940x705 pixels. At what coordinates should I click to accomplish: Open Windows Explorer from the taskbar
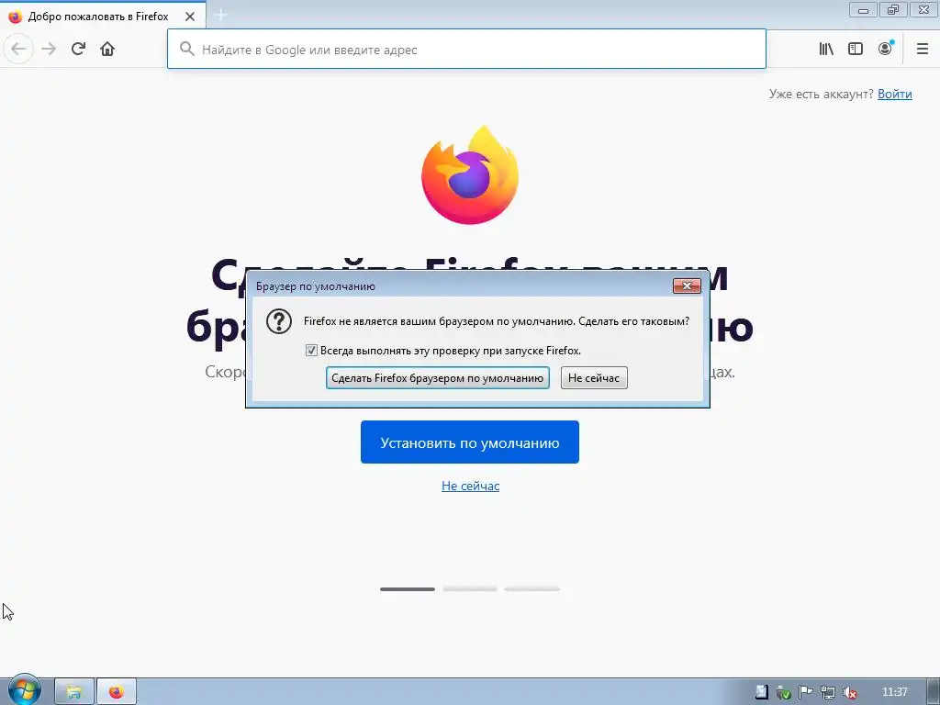(x=74, y=692)
